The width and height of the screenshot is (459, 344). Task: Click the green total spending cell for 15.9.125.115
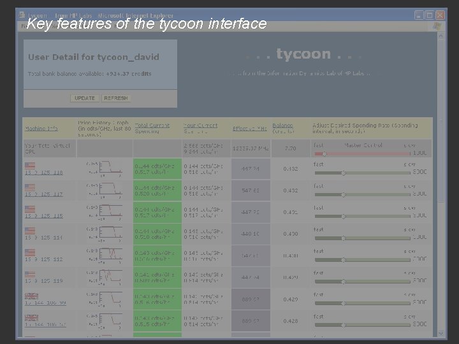click(157, 212)
